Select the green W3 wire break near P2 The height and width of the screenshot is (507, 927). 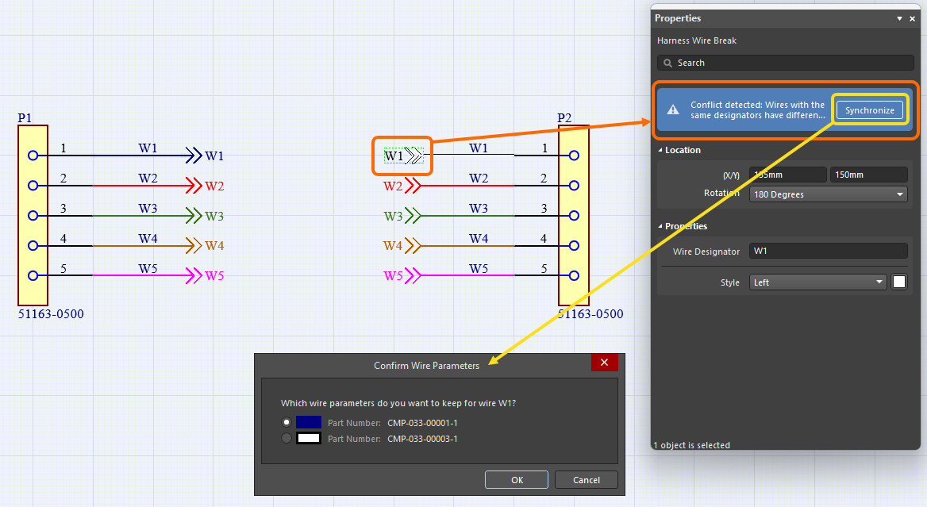[402, 216]
